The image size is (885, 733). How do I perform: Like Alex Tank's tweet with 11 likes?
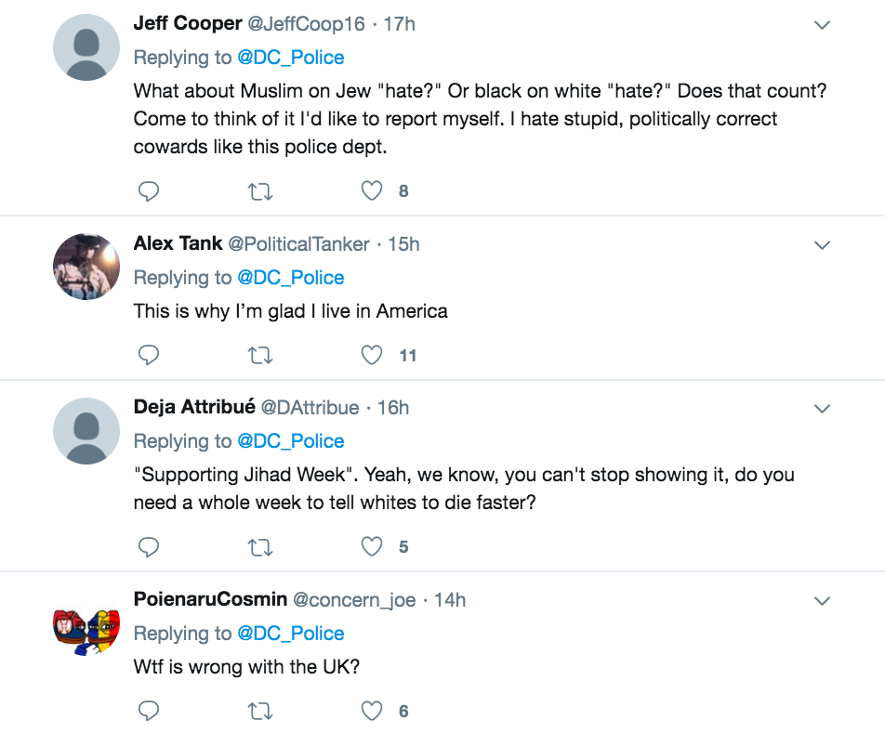click(372, 356)
